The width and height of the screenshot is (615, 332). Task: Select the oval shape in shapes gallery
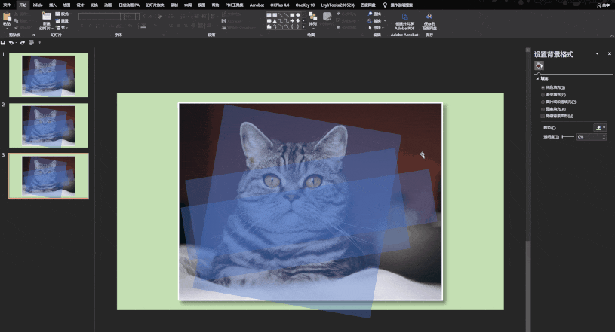point(298,15)
